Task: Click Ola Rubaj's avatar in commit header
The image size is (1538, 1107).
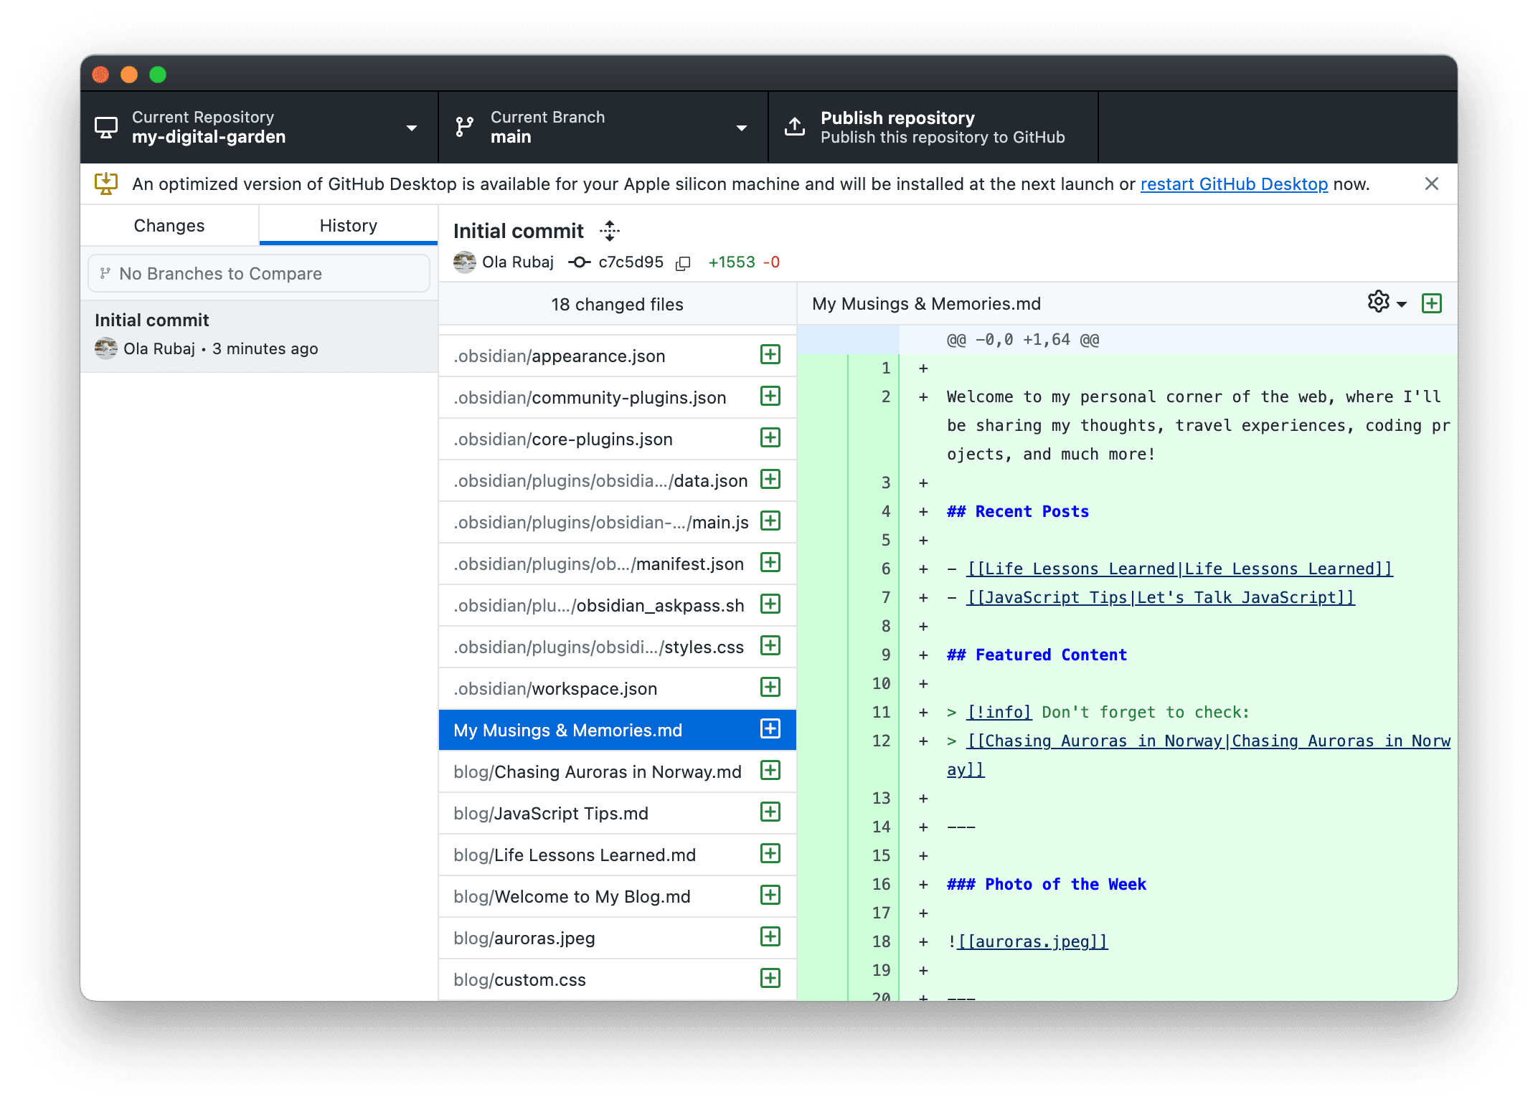Action: [x=465, y=262]
